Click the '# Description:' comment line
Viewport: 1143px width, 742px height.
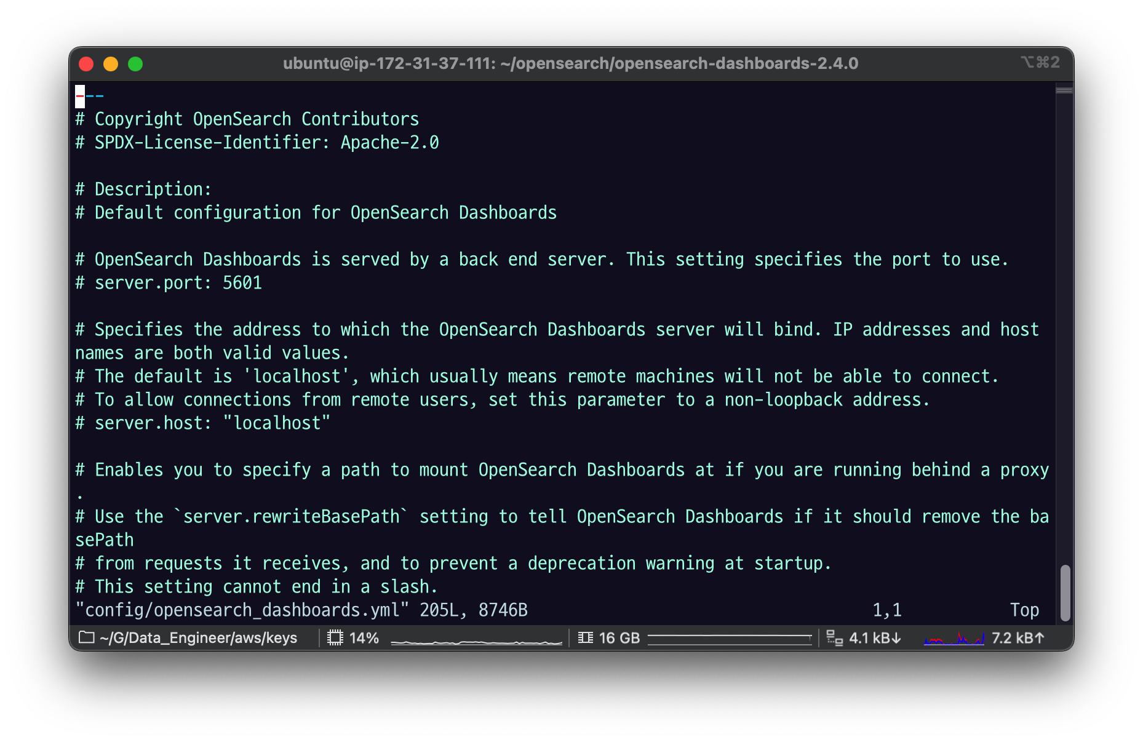pyautogui.click(x=143, y=189)
